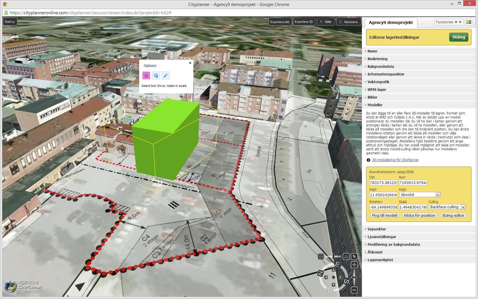
Task: Click the padlock icon in address bar
Action: tap(6, 13)
